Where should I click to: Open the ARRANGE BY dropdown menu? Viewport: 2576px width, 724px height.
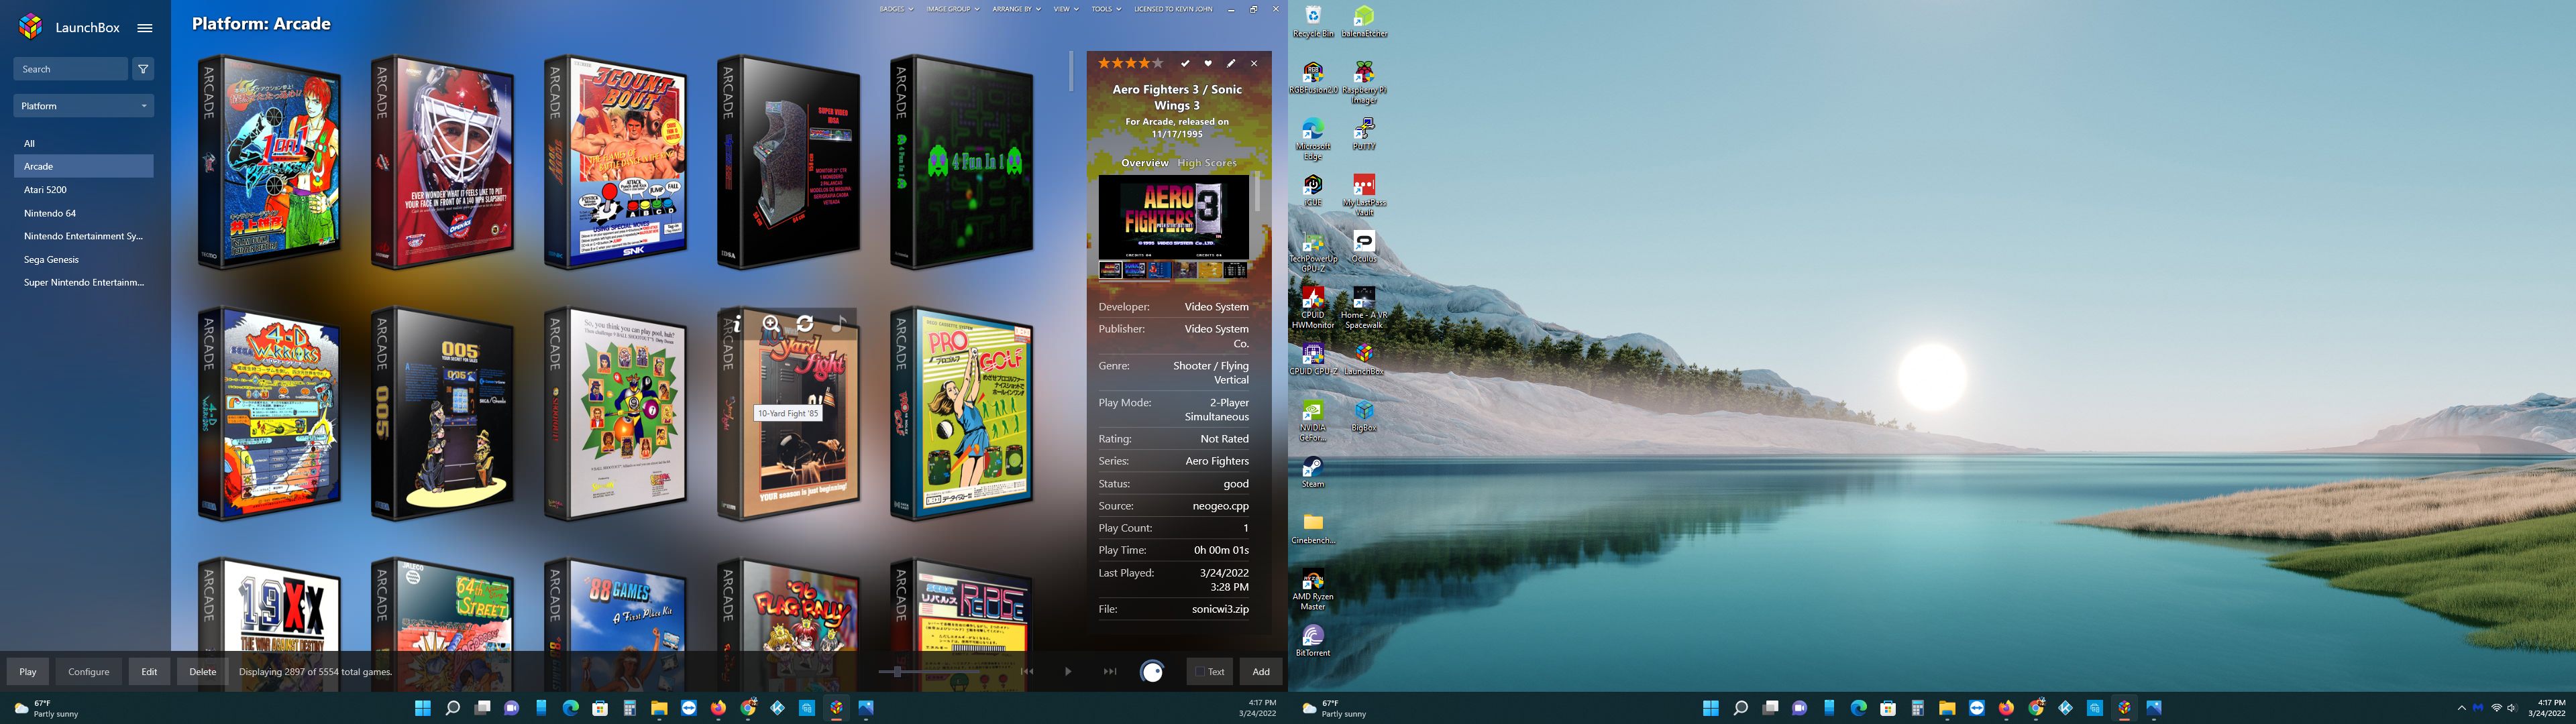coord(1017,9)
